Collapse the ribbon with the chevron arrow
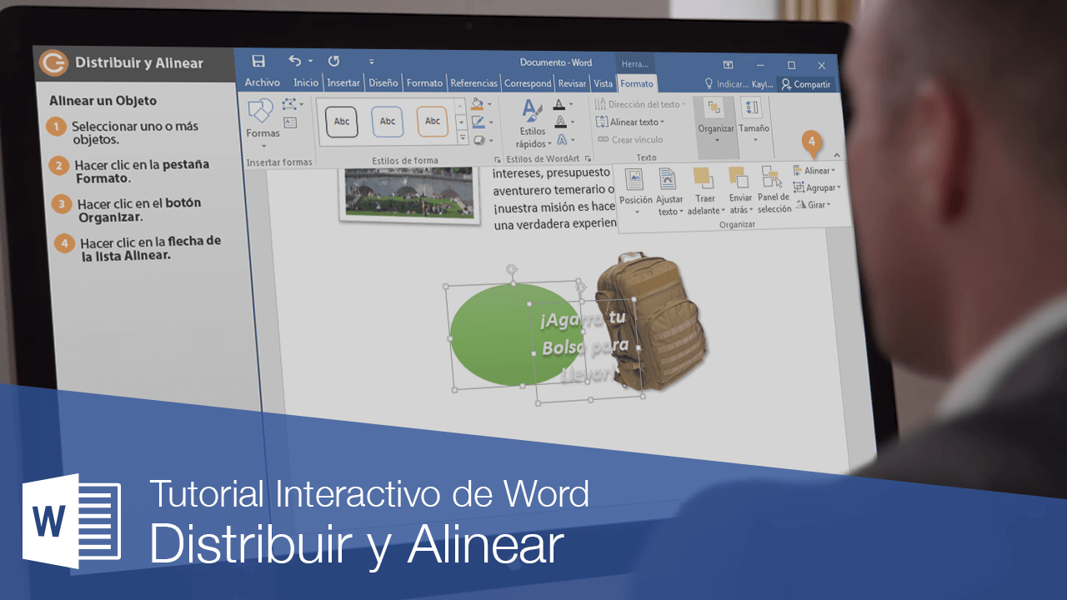Screen dimensions: 1067x600 [837, 155]
